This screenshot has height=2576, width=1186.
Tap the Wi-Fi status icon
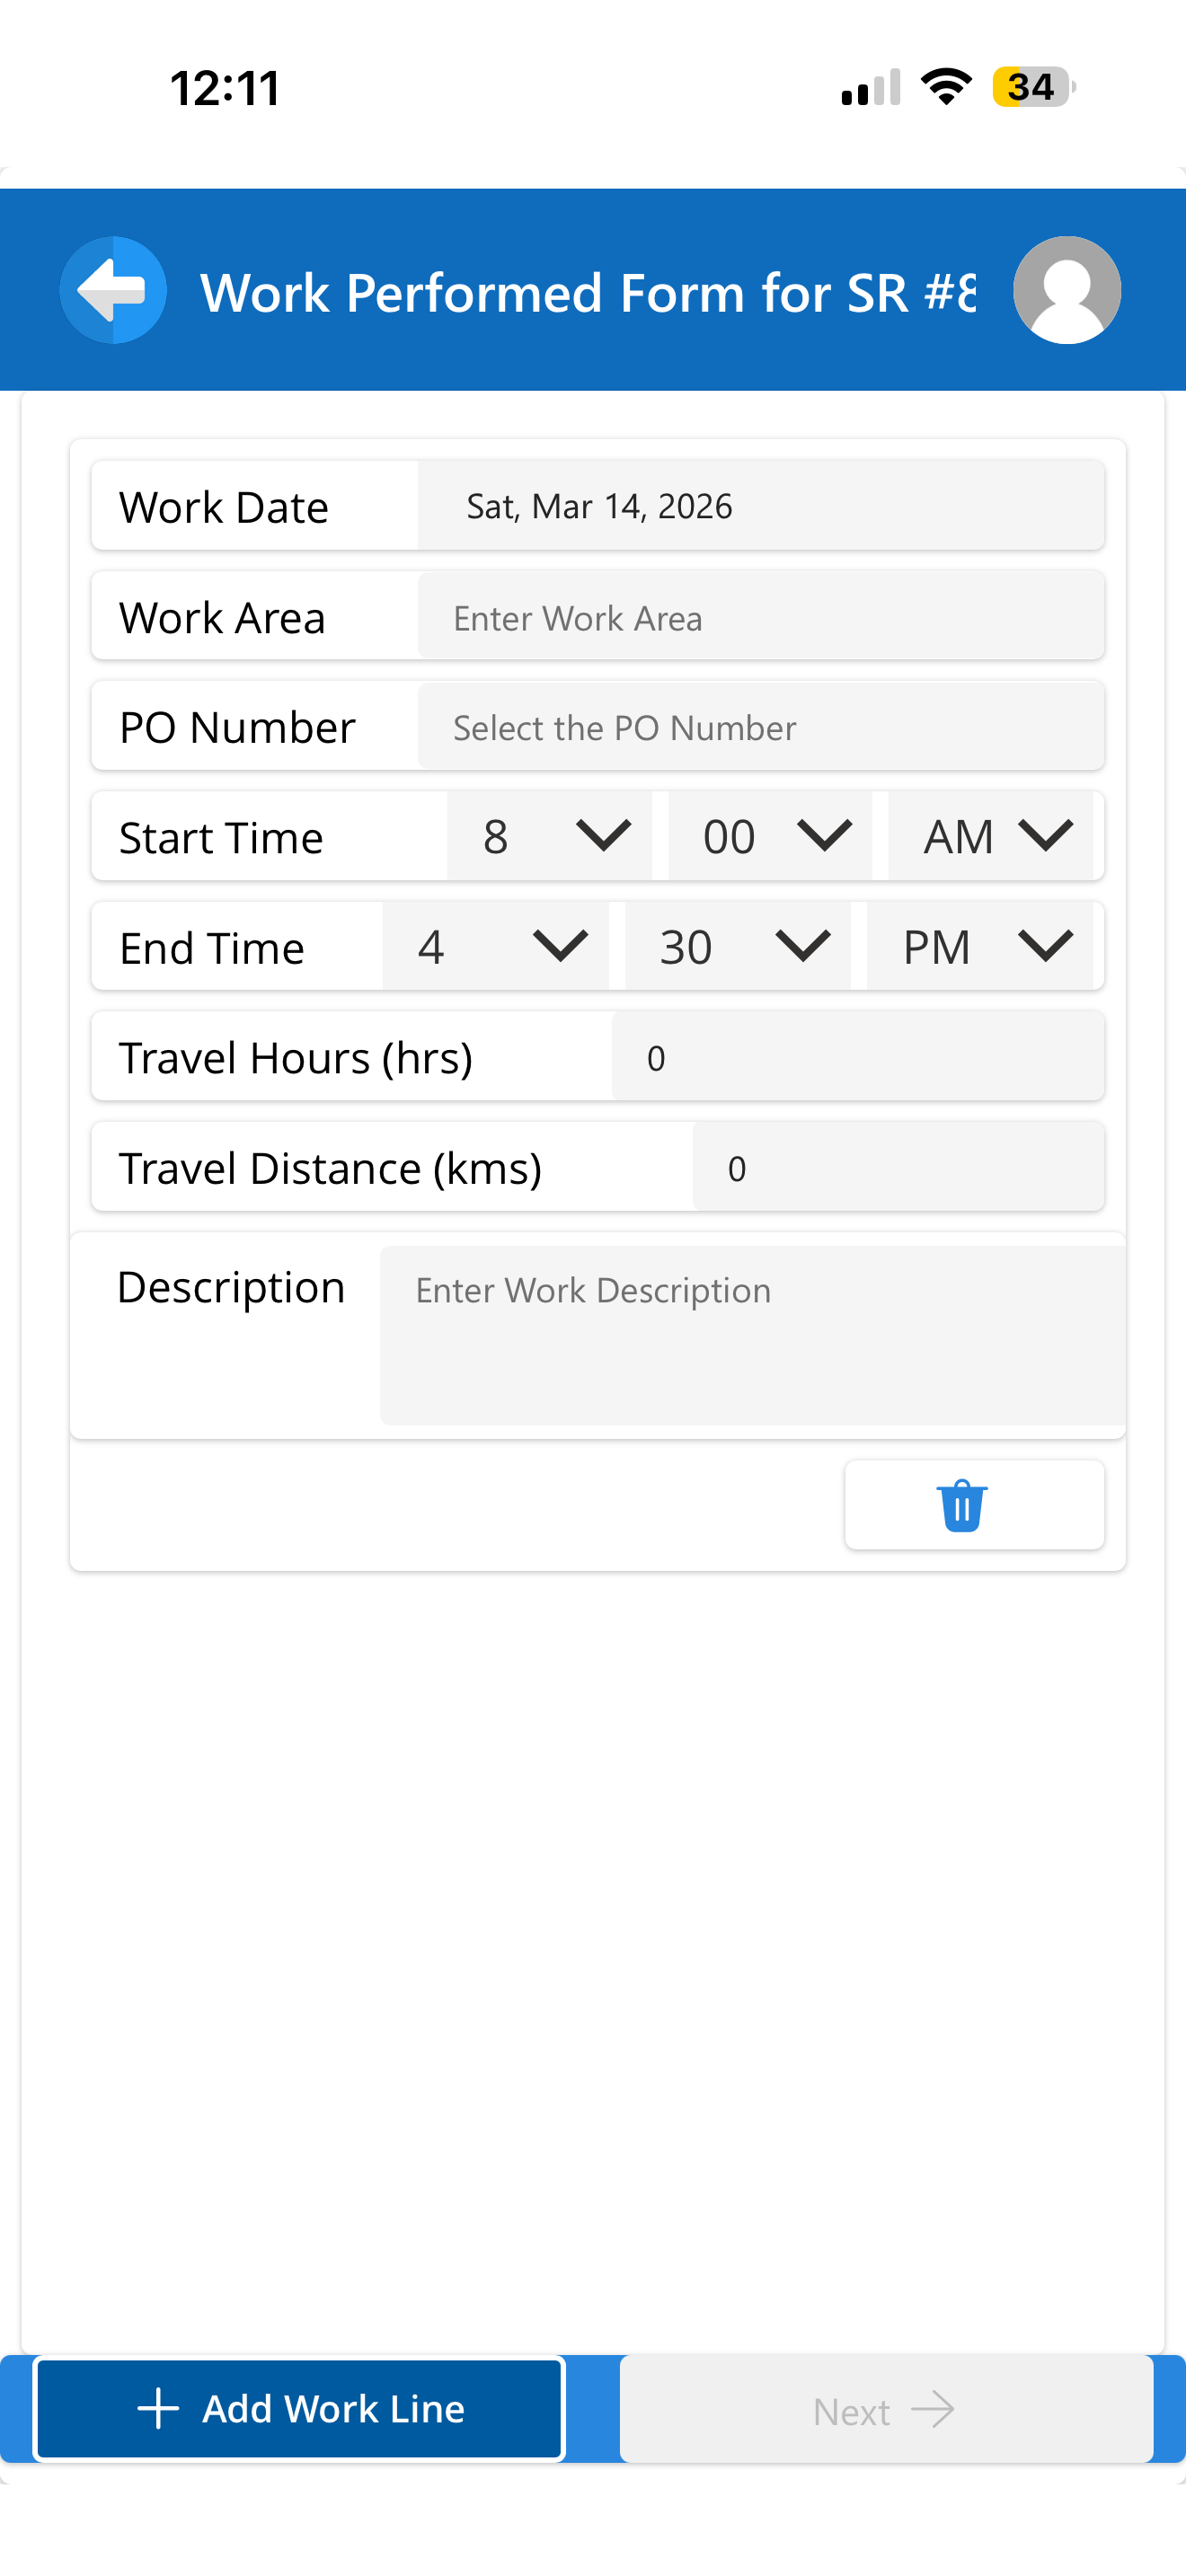click(x=946, y=87)
